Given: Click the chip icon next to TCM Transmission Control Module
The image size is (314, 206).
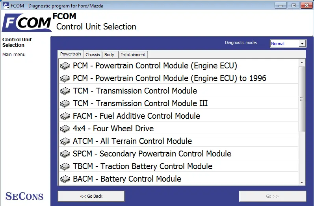Looking at the screenshot, I should (x=65, y=91).
